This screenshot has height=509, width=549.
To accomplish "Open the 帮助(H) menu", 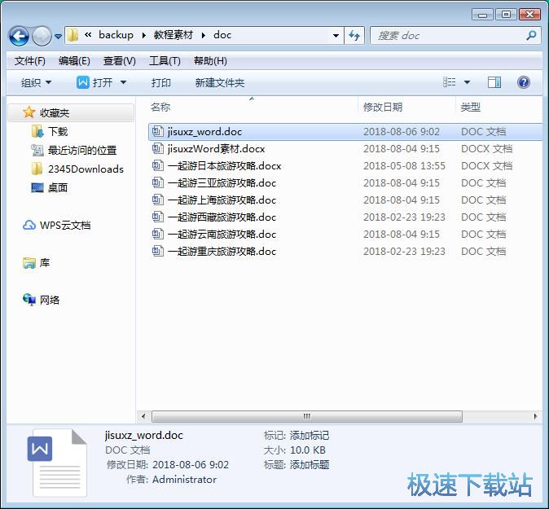I will [210, 61].
